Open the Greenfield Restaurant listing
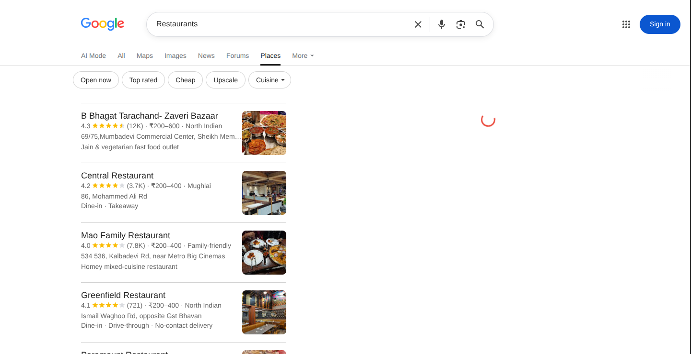 click(x=123, y=295)
